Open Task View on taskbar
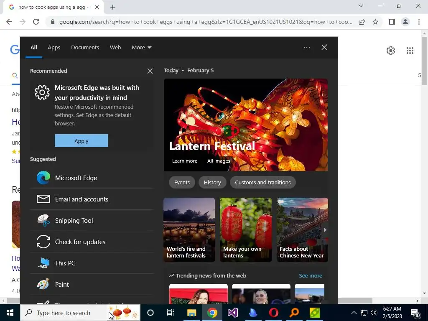The height and width of the screenshot is (321, 428). tap(171, 313)
